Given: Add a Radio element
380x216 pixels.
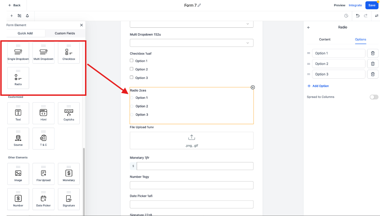Looking at the screenshot, I should 18,78.
